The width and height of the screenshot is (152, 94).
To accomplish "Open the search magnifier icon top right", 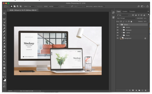I will (x=138, y=6).
